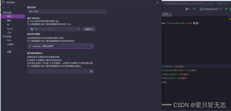This screenshot has width=231, height=111.
Task: Click the yellow warning icon in the editor
Action: pos(230,19)
